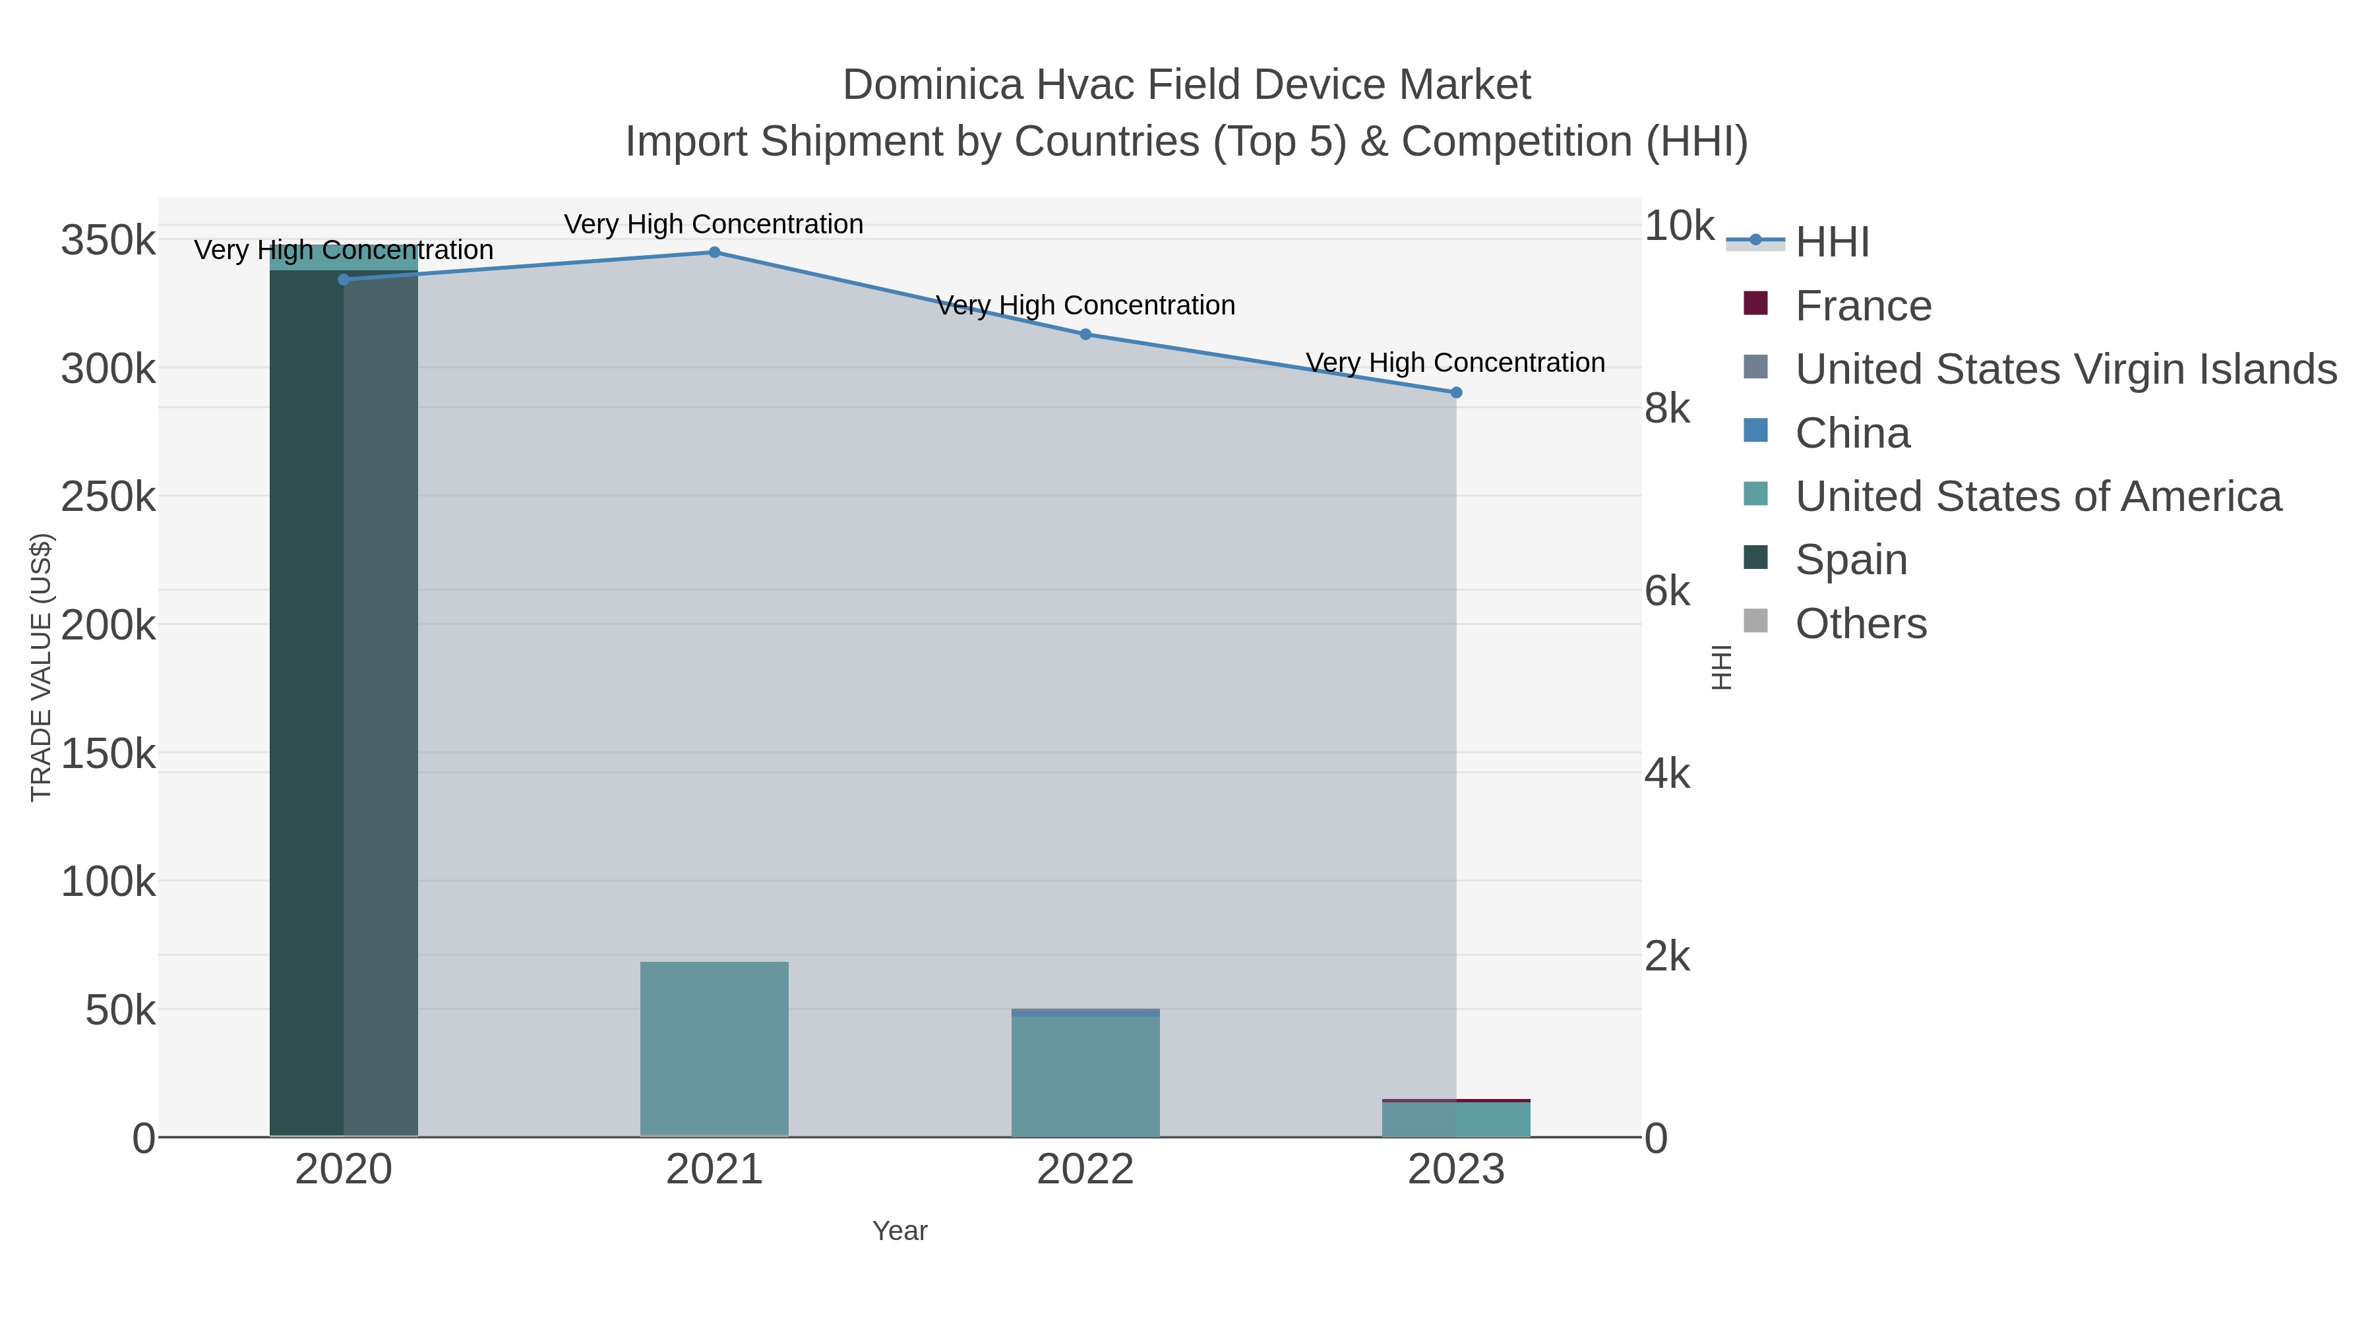Image resolution: width=2374 pixels, height=1335 pixels.
Task: Click the Spain legend color swatch
Action: point(1755,557)
